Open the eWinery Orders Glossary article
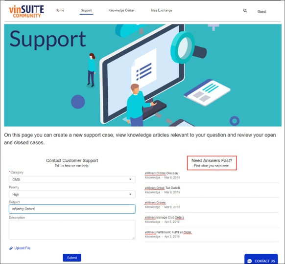This screenshot has height=264, width=285. coord(162,173)
